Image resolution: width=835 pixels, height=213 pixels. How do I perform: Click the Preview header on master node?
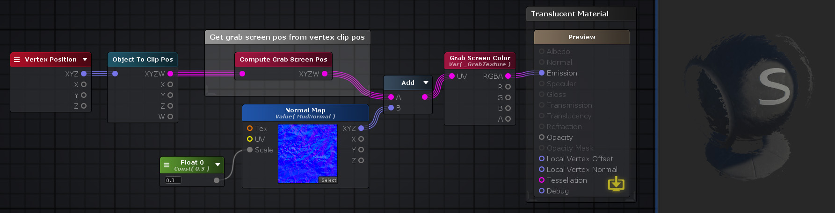(x=582, y=37)
